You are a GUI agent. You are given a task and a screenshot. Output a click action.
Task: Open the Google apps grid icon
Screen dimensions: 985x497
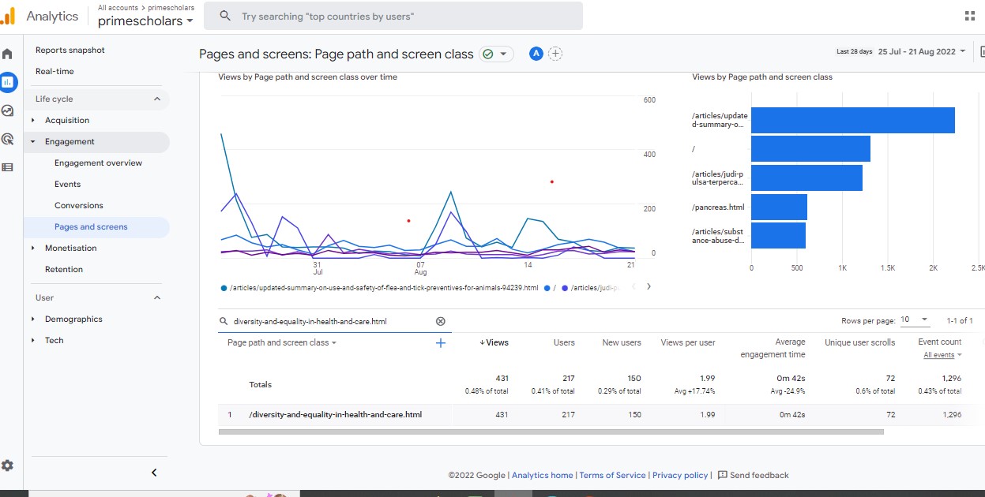tap(969, 16)
